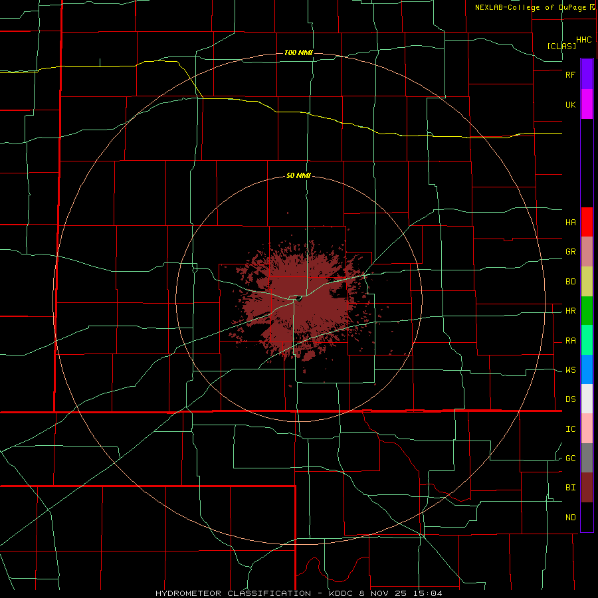Click the dark green HR legend swatch
Viewport: 598px width, 598px height.
[x=587, y=311]
